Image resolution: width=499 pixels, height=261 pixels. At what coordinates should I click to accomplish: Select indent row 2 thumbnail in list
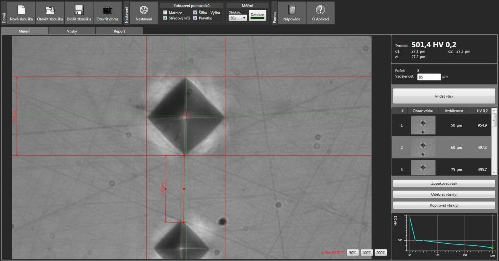[423, 147]
